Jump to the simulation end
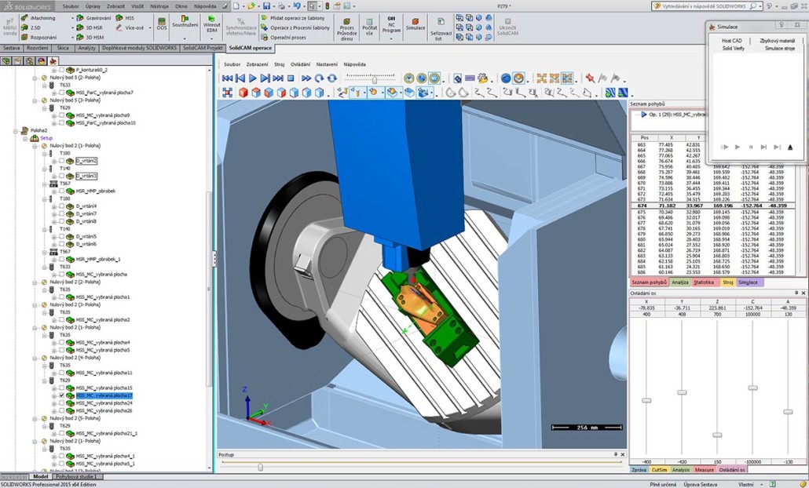This screenshot has height=488, width=809. point(278,78)
